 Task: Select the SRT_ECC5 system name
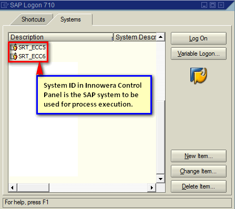[32, 47]
